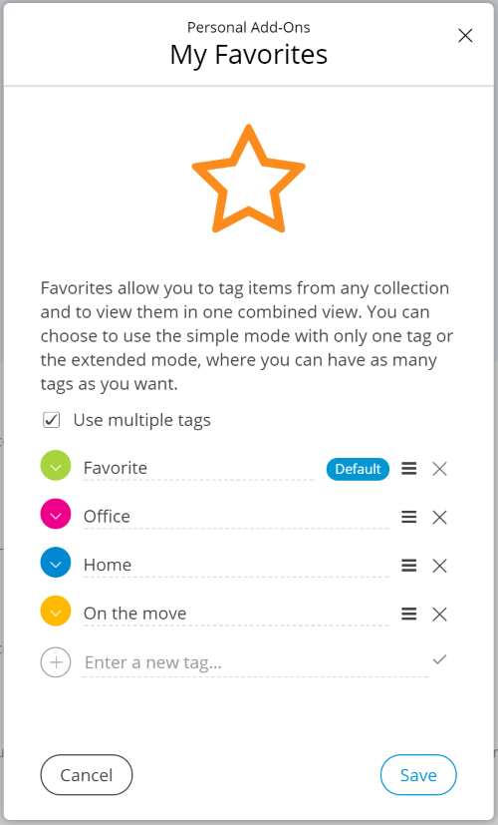Click the plus icon to add tag
The height and width of the screenshot is (825, 498).
56,661
